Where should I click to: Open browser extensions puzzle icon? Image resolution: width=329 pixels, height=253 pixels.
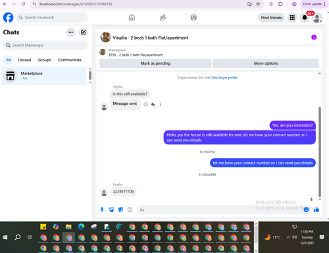pyautogui.click(x=280, y=4)
